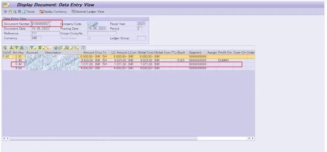Click the Reference field showing 111

click(45, 33)
